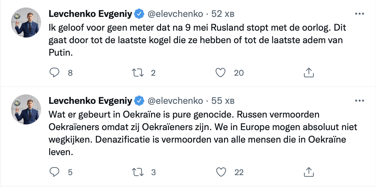The image size is (376, 187).
Task: Click the verified badge on the first tweet
Action: 139,14
